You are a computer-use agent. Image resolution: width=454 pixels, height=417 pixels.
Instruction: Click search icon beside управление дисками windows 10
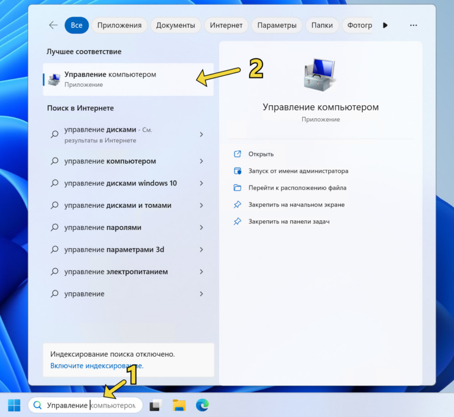point(54,183)
